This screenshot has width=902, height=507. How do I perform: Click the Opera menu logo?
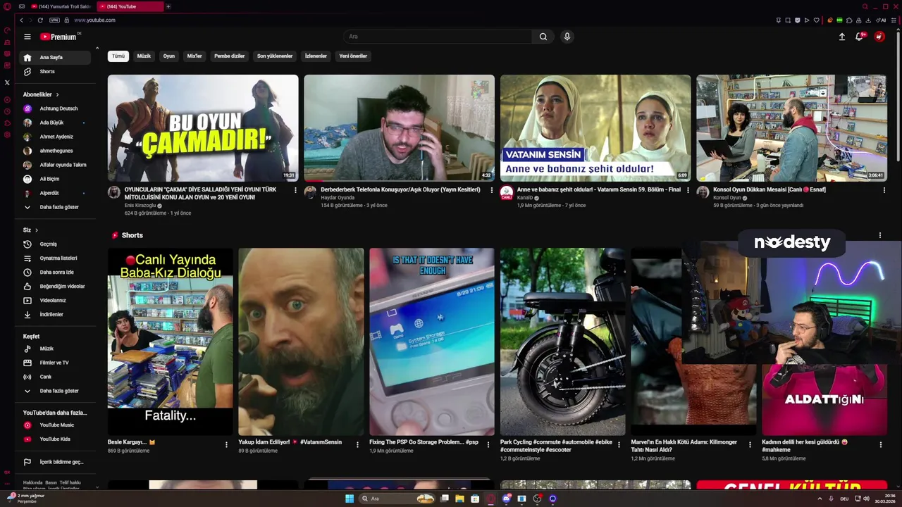pyautogui.click(x=7, y=6)
